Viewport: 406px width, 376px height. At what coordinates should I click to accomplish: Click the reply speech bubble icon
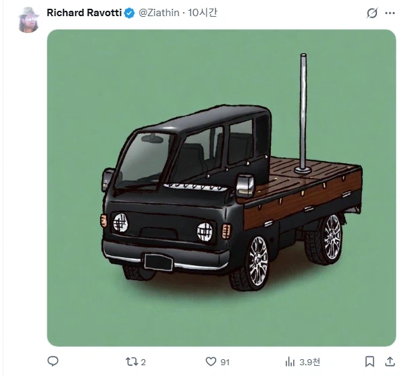coord(53,361)
